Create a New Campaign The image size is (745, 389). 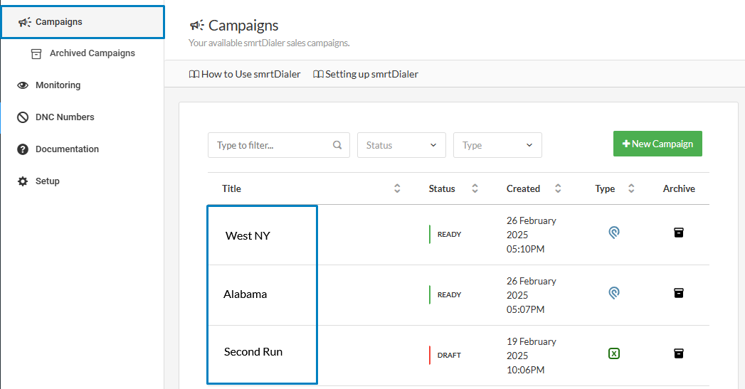pos(657,144)
